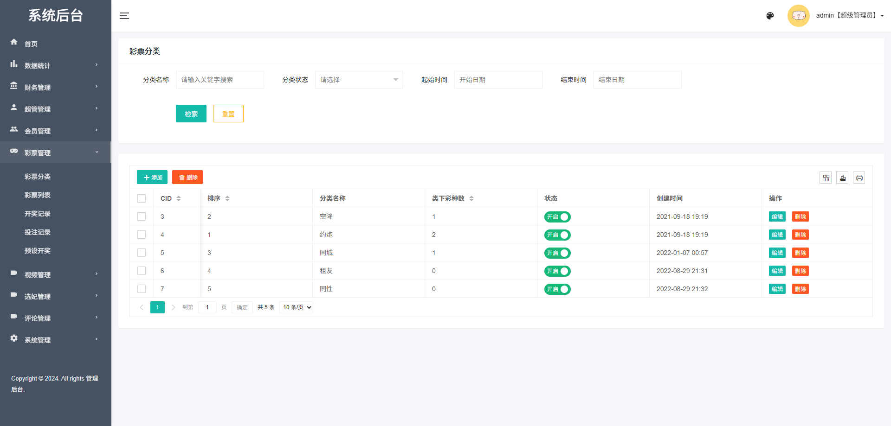Switch to 彩票列表 in the sidebar

pyautogui.click(x=38, y=195)
